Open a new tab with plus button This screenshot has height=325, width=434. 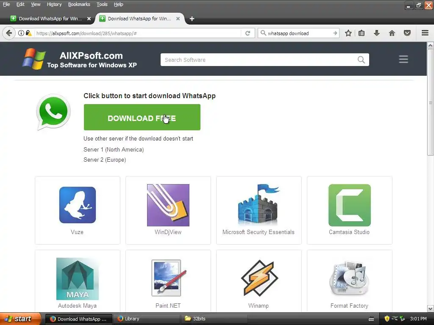tap(192, 19)
